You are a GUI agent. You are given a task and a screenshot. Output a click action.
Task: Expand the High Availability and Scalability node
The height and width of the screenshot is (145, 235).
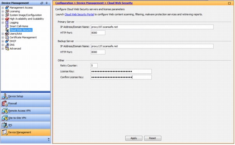click(x=3, y=19)
